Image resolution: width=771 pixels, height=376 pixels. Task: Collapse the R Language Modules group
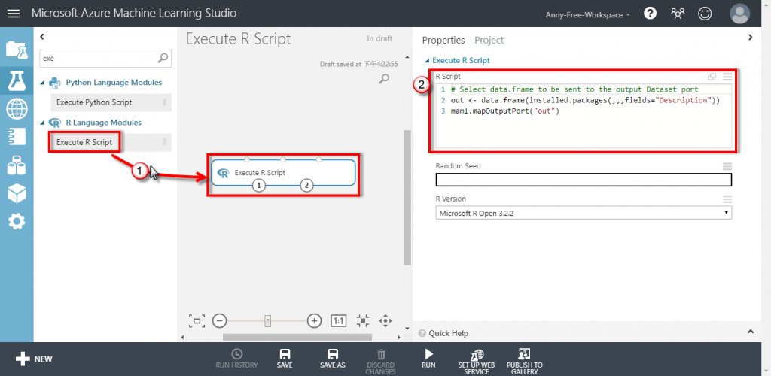pos(42,123)
